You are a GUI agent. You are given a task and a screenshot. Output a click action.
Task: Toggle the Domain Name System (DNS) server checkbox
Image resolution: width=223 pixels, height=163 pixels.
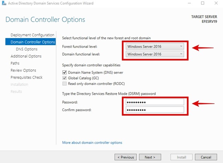pyautogui.click(x=64, y=73)
